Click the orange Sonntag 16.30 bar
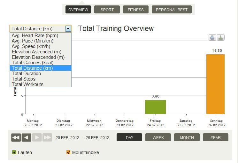The height and width of the screenshot is (163, 238). (215, 84)
